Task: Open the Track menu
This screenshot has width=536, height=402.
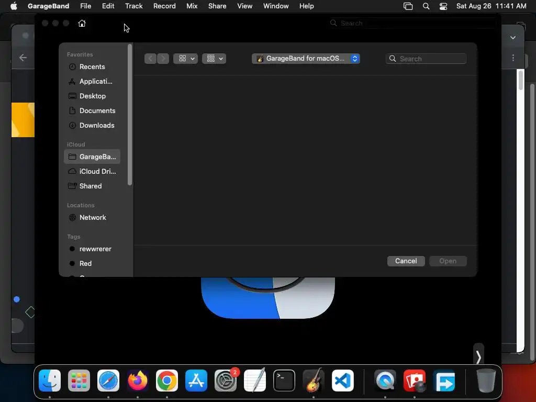Action: coord(133,6)
